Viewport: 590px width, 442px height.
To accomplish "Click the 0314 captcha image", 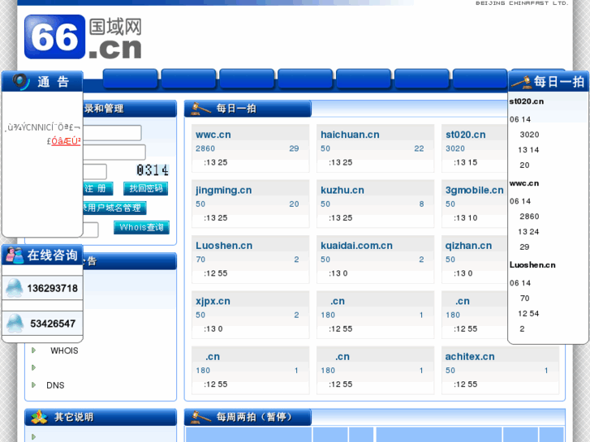I will pyautogui.click(x=153, y=170).
